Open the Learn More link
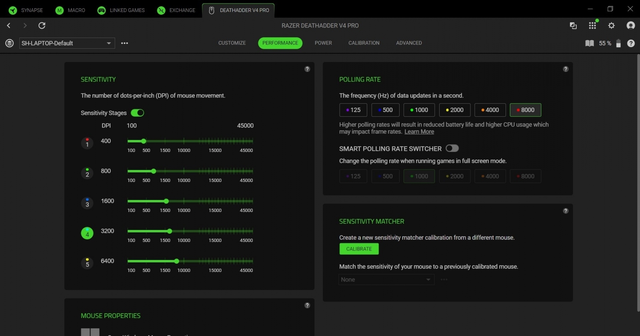Screen dimensions: 640x336 pos(419,132)
